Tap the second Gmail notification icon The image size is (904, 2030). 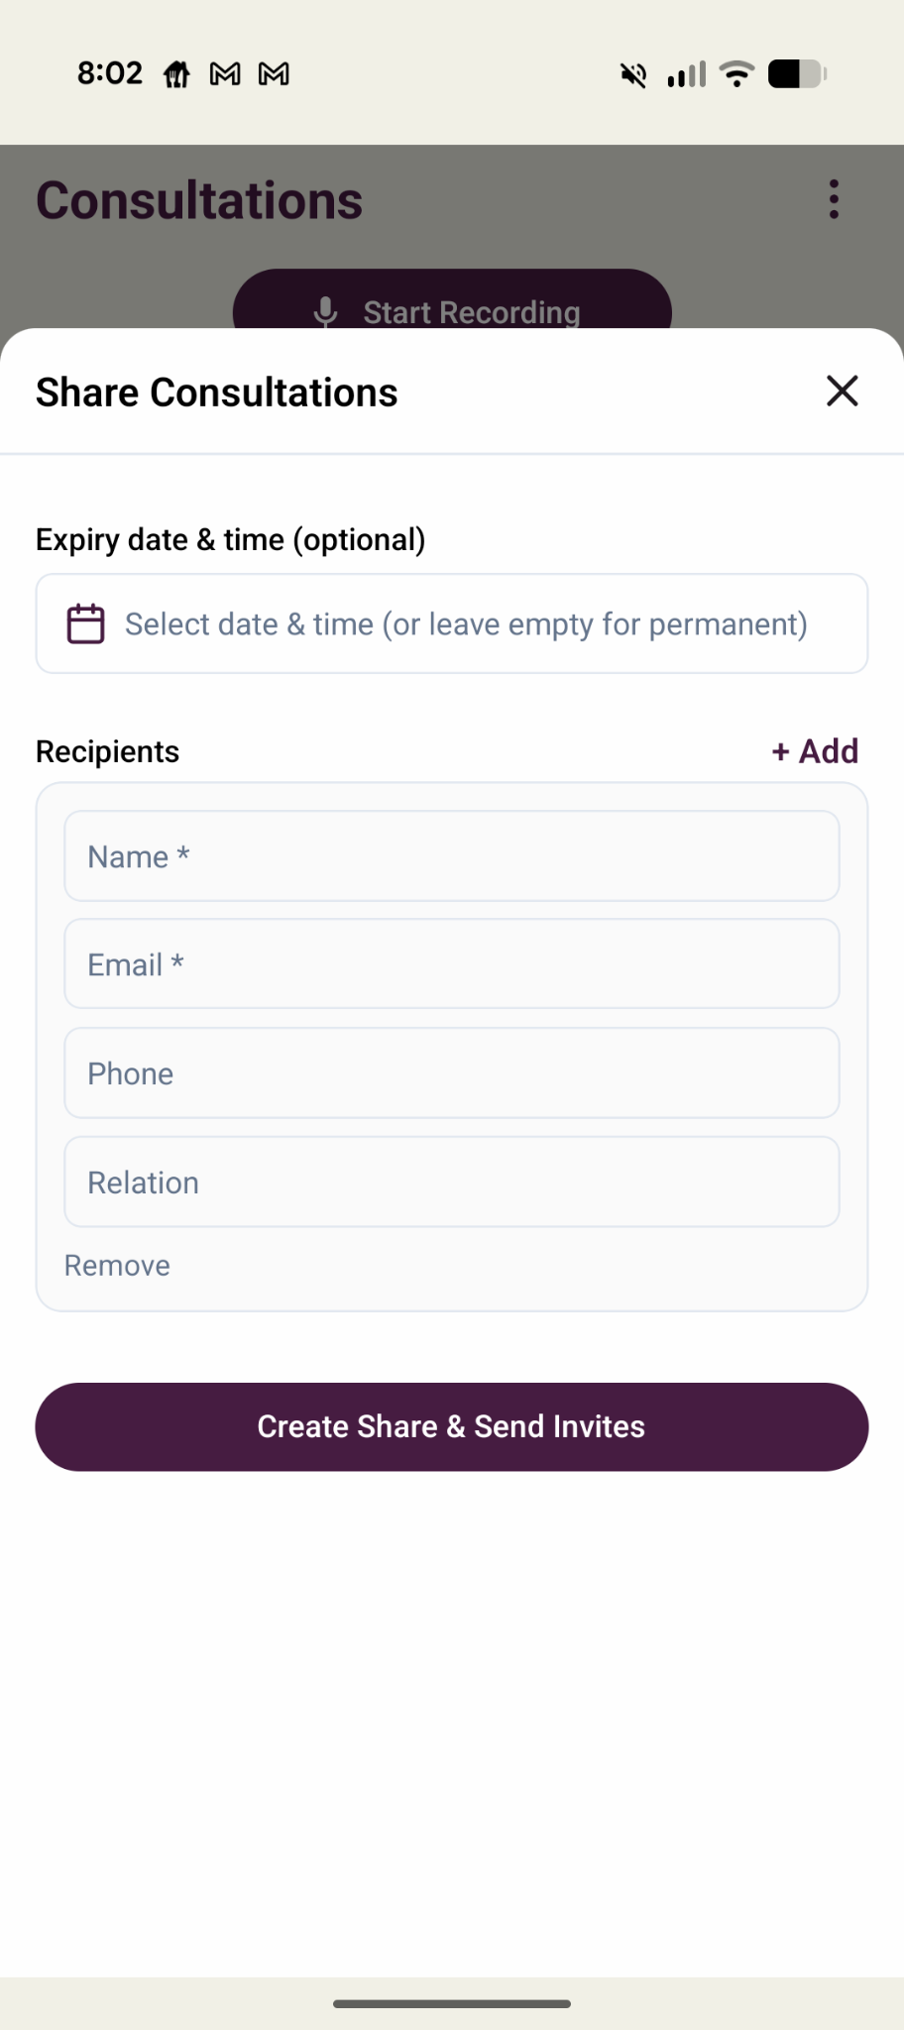tap(274, 73)
